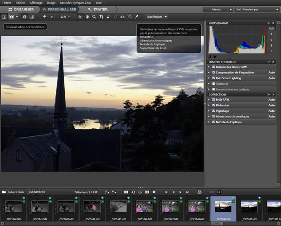Viewport: 281px width, 226px height.
Task: Click the print icon
Action: tap(199, 192)
